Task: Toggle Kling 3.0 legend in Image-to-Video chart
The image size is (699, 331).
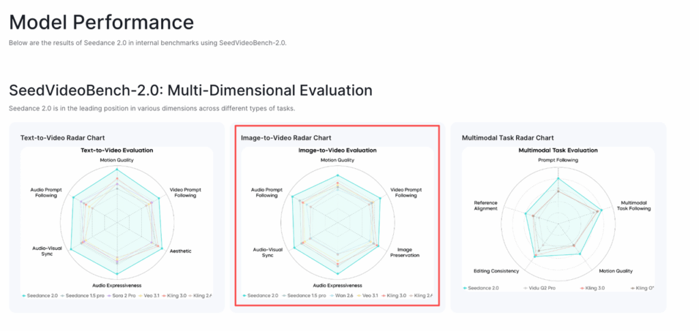Action: click(x=394, y=295)
